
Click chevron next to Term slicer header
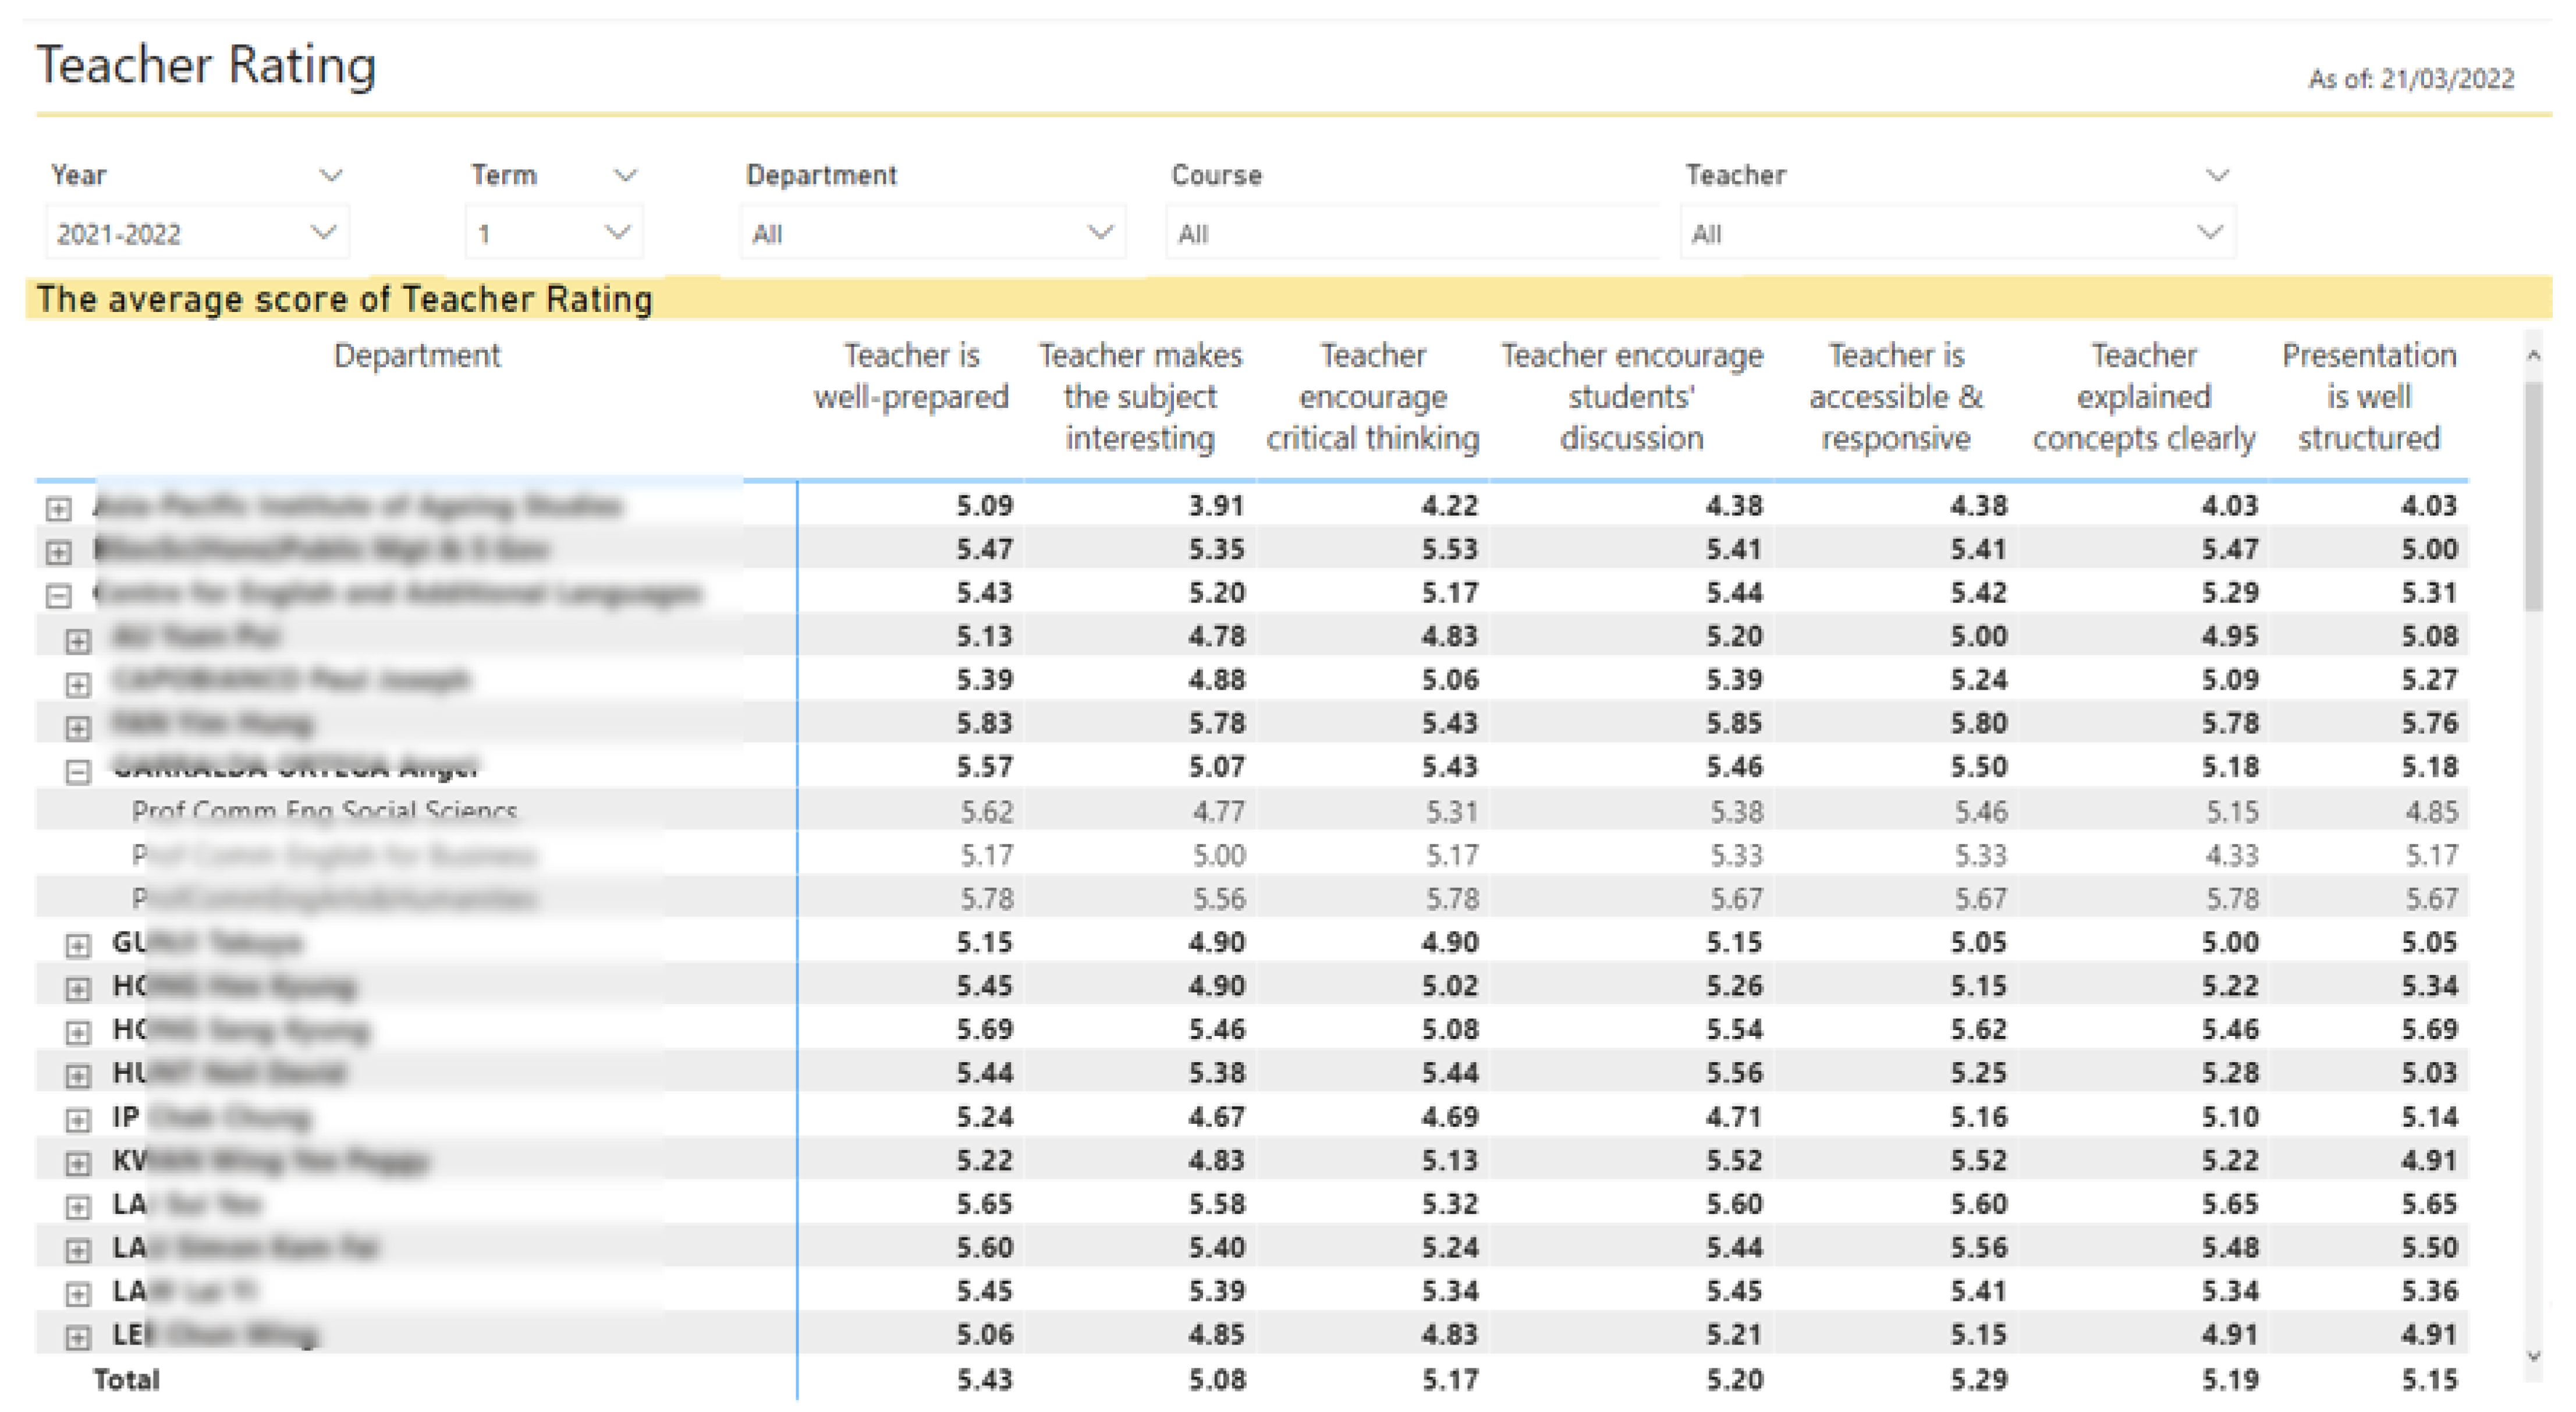(x=625, y=176)
